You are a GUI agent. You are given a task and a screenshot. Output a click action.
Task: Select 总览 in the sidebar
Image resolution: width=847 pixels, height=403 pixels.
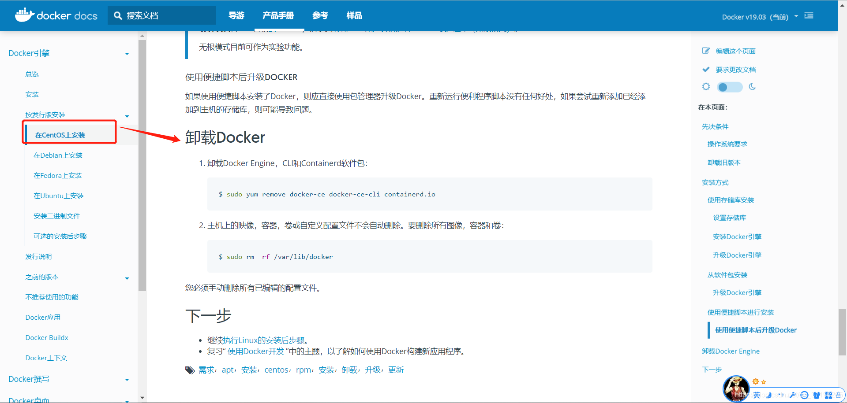click(32, 74)
